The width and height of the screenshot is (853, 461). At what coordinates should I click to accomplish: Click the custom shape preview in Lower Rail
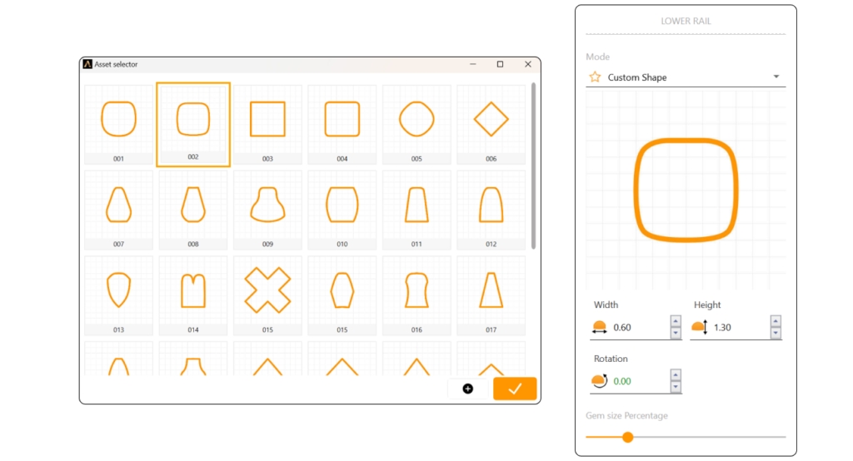tap(686, 190)
